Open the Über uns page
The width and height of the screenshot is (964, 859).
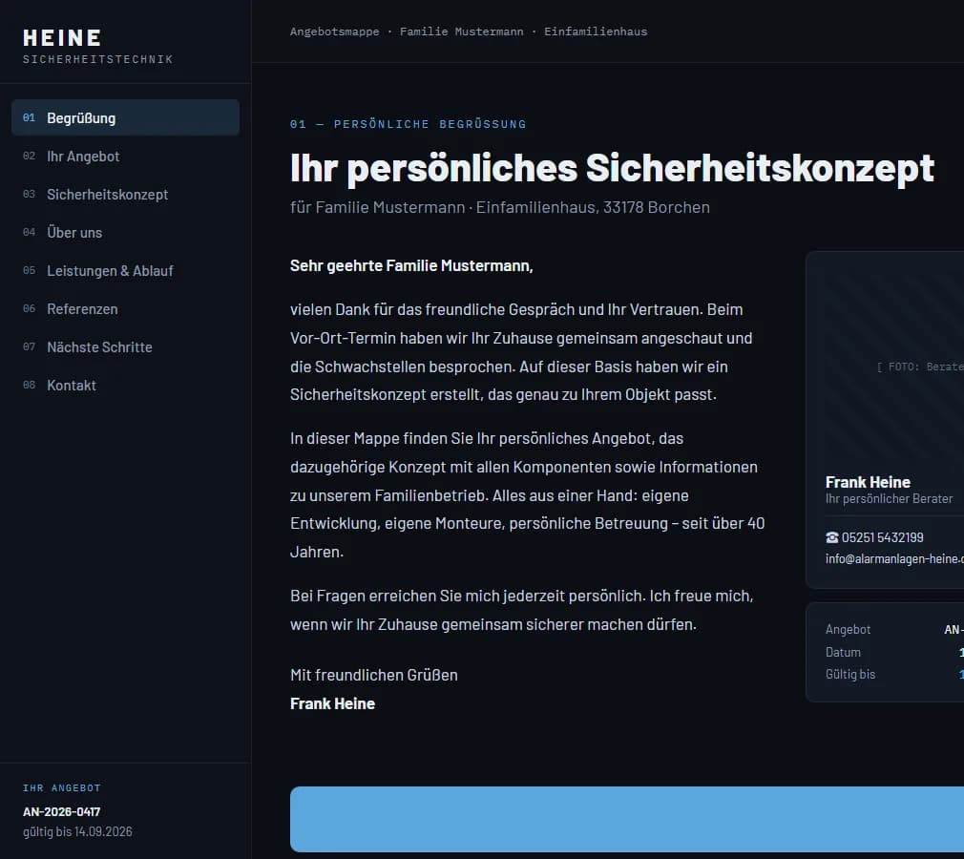[125, 233]
